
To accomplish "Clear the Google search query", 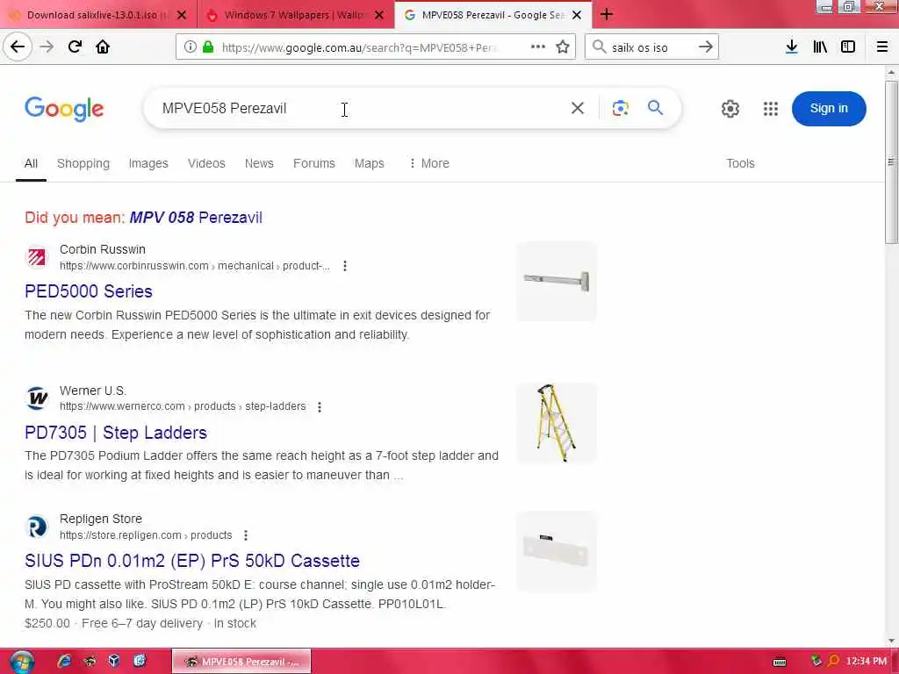I will click(578, 108).
